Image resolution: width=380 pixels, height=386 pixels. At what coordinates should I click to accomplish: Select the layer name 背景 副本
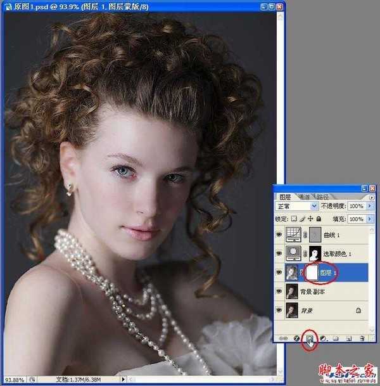[x=312, y=292]
